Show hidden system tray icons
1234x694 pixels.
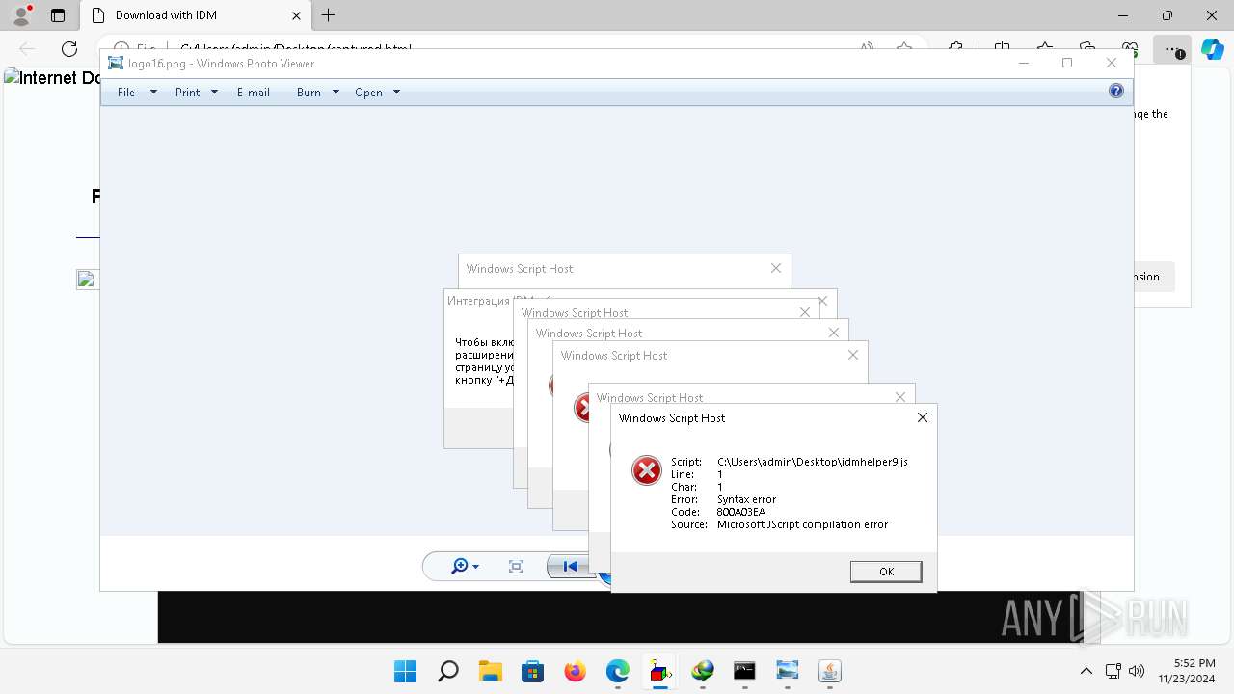pos(1086,671)
